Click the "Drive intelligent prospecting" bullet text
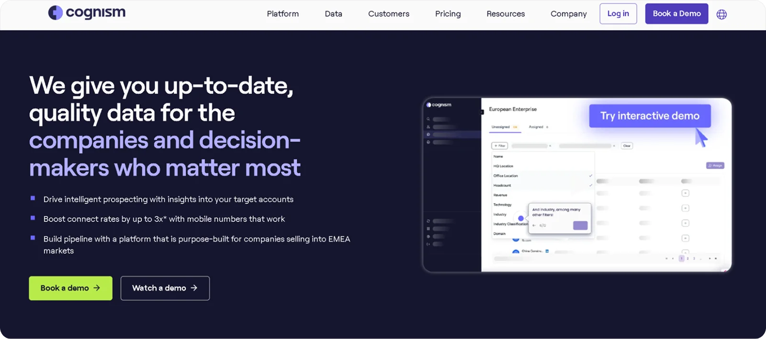Image resolution: width=766 pixels, height=339 pixels. pyautogui.click(x=168, y=199)
